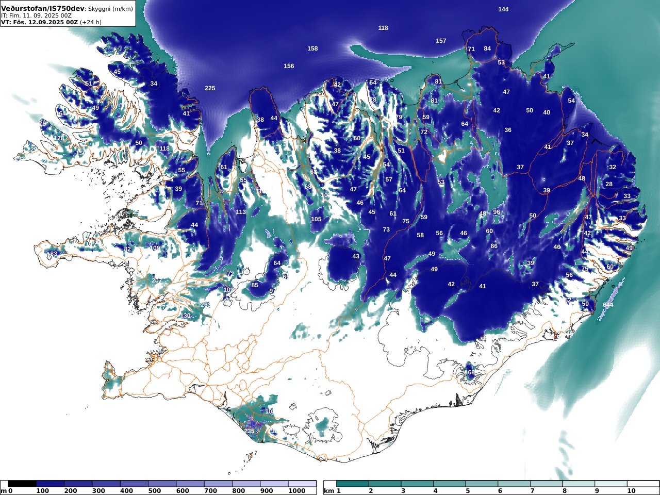Screen dimensions: 660x495
Task: Click the IT: Fim. 11. 09. 2025 00Z line
Action: 36,15
